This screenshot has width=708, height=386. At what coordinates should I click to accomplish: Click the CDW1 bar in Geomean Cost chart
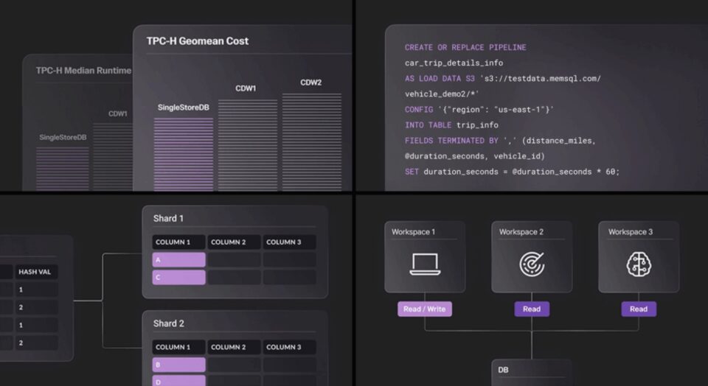click(x=247, y=145)
